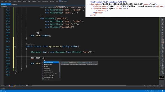The height and width of the screenshot is (92, 165).
Task: Click the SetElementValue method icon
Action: tap(42, 64)
